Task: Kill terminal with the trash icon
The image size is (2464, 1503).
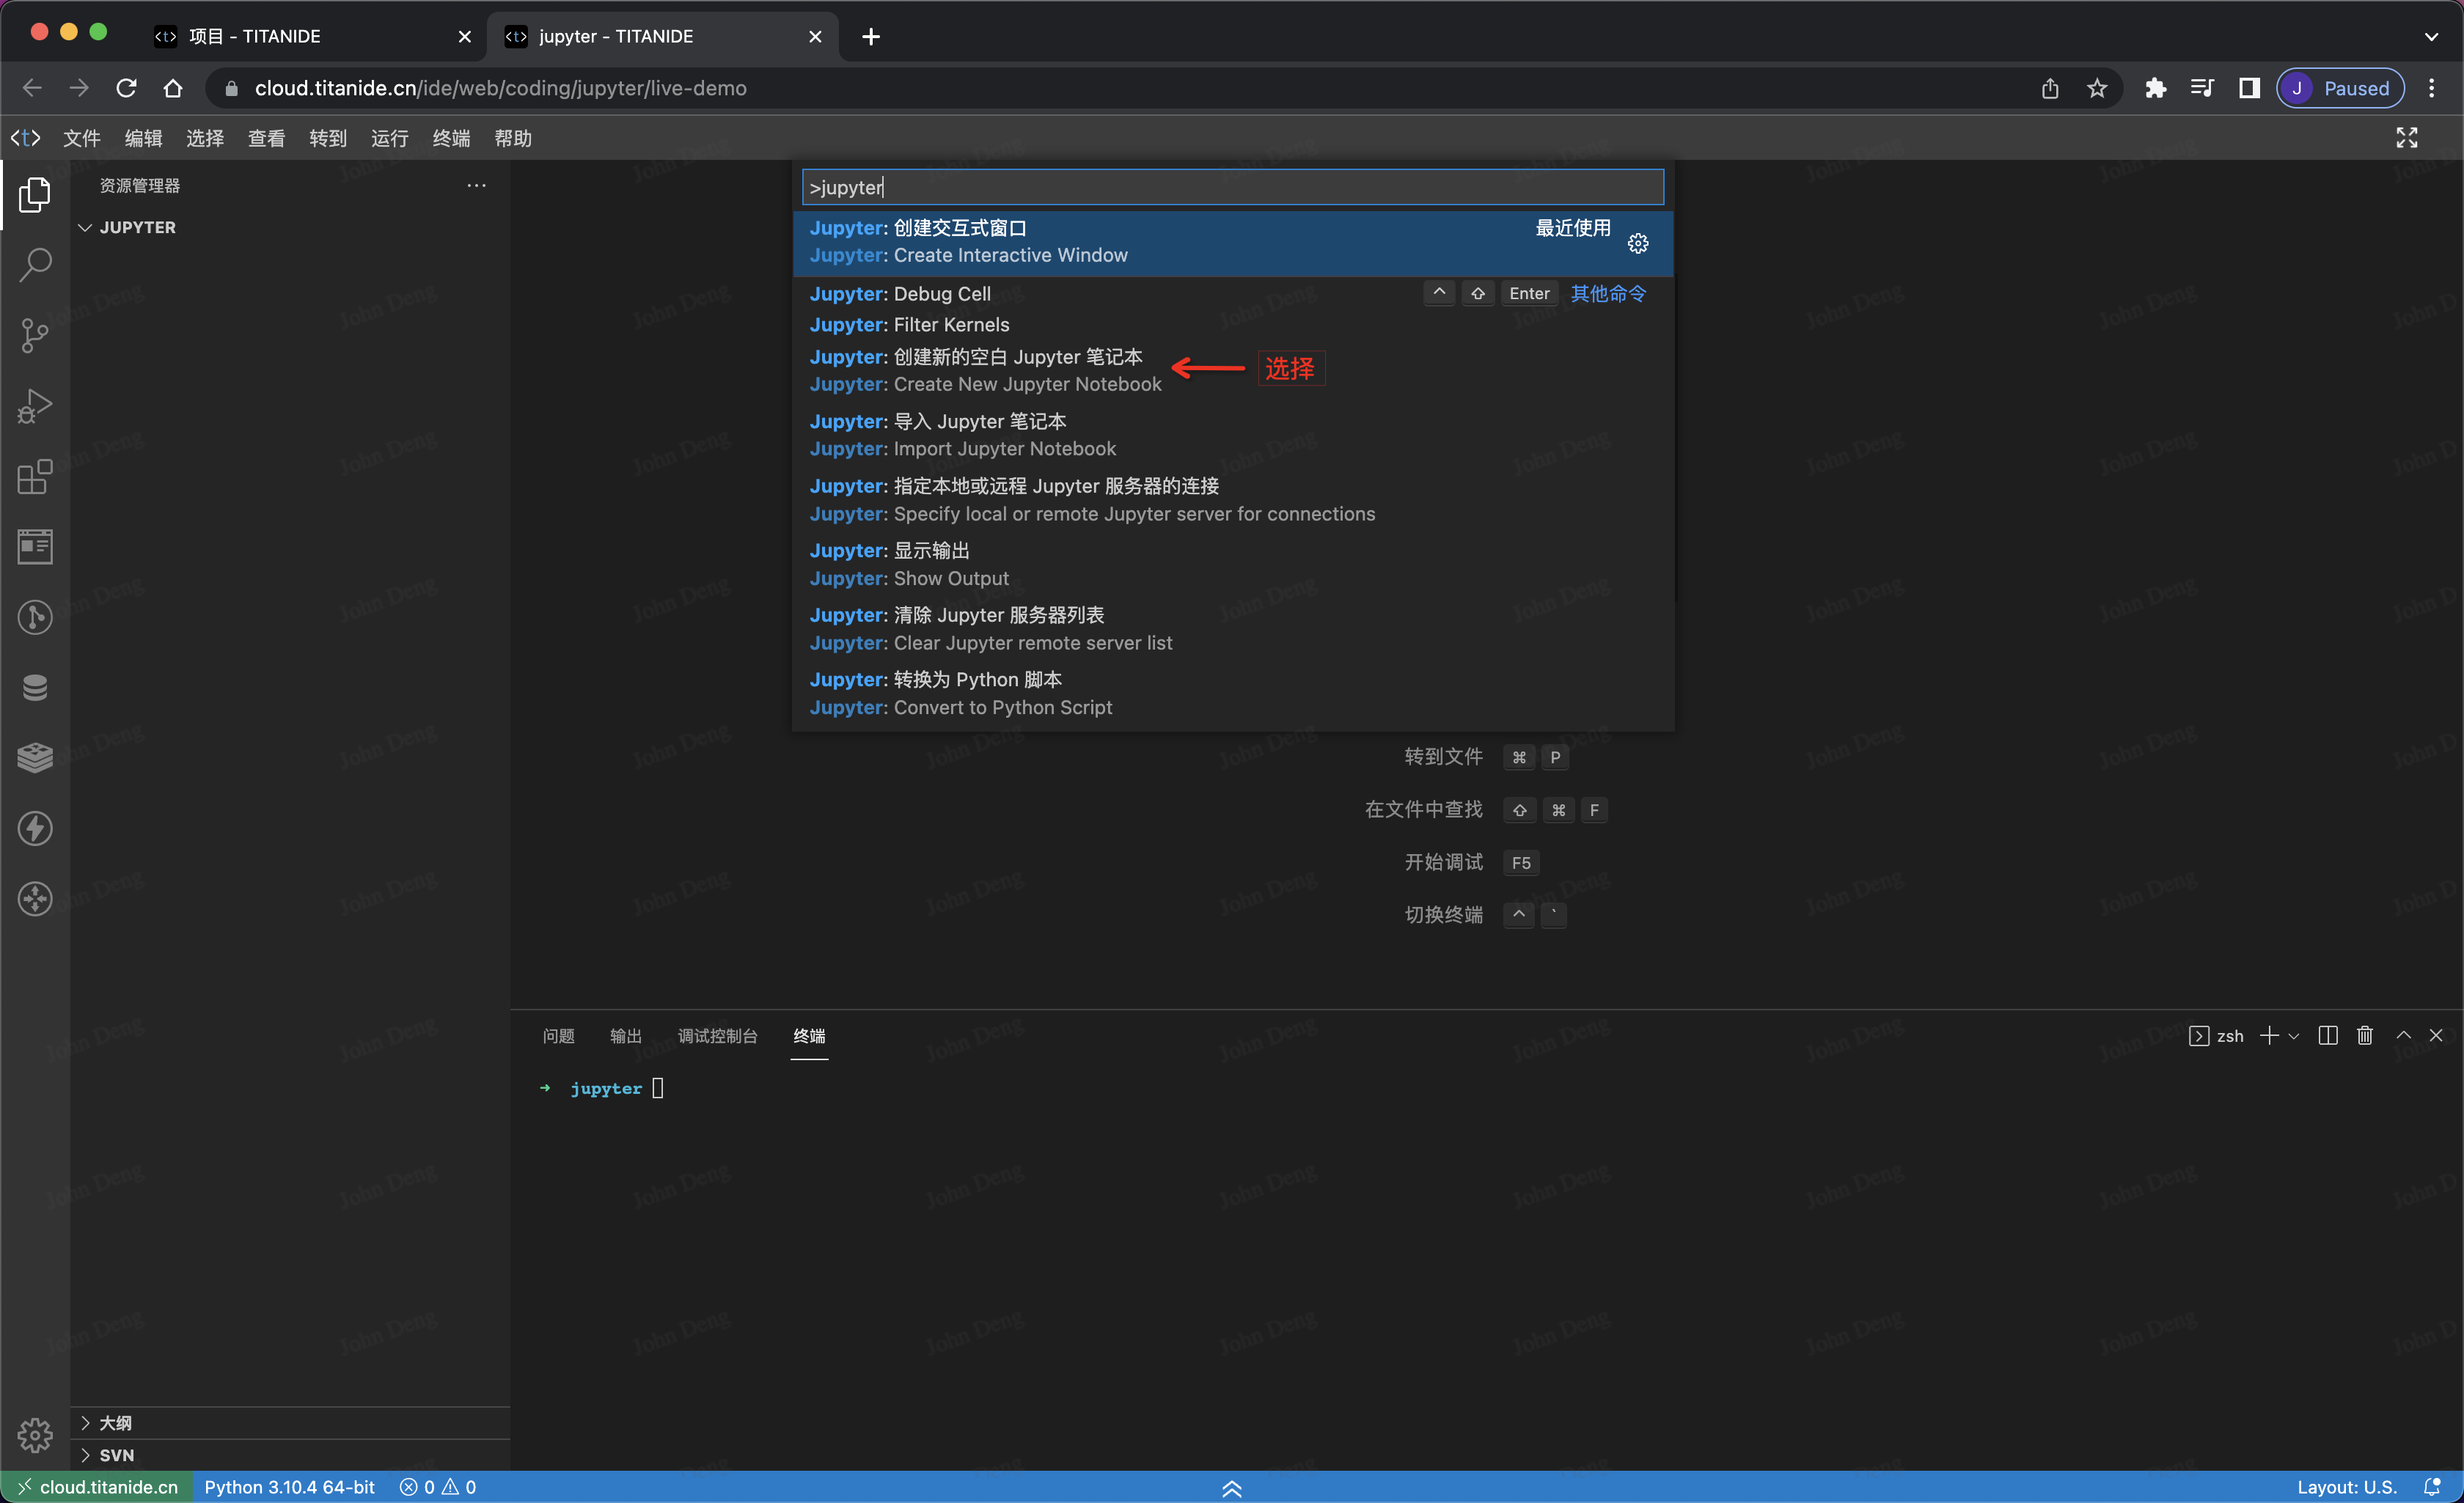Action: coord(2364,1036)
